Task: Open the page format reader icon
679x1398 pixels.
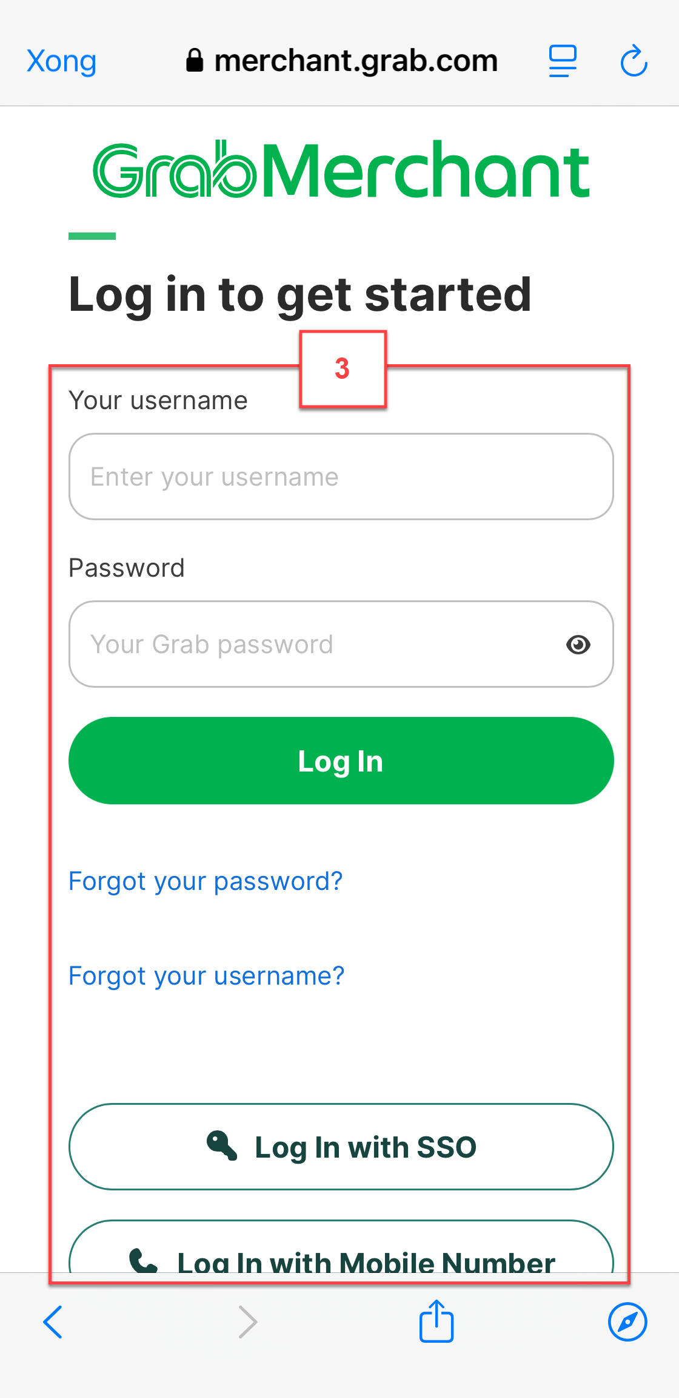Action: coord(563,61)
